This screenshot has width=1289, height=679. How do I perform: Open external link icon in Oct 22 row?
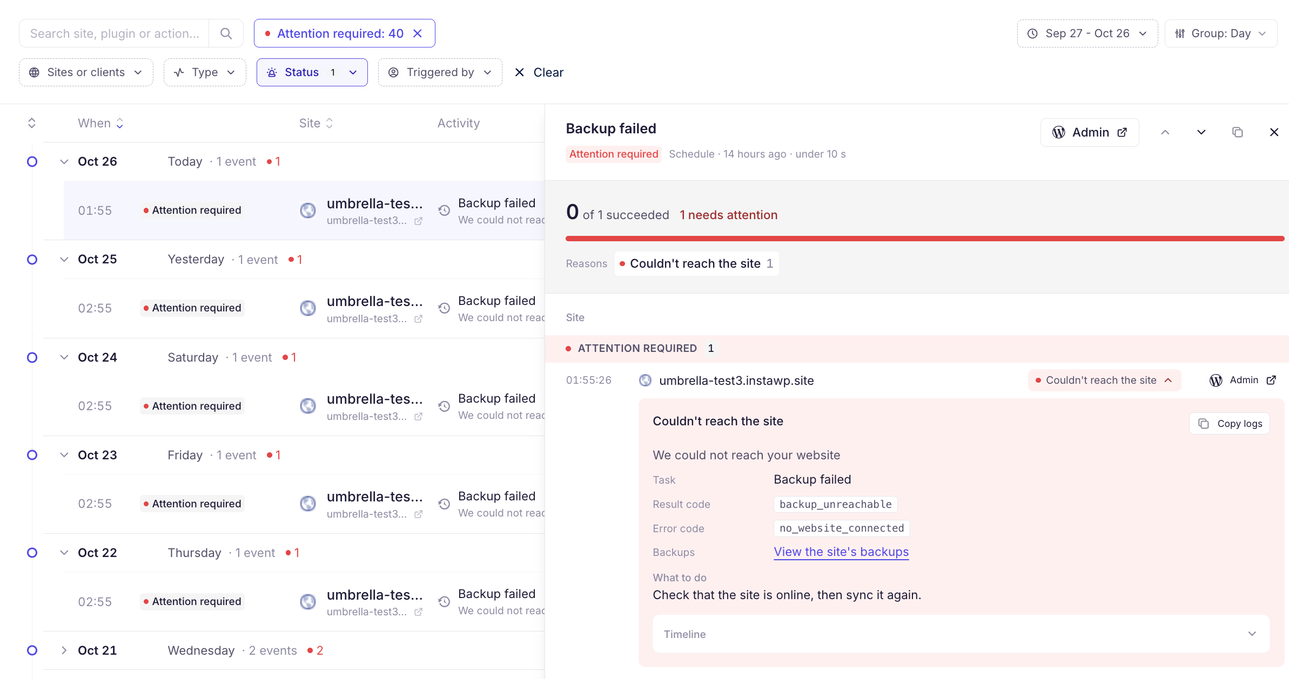click(x=418, y=612)
